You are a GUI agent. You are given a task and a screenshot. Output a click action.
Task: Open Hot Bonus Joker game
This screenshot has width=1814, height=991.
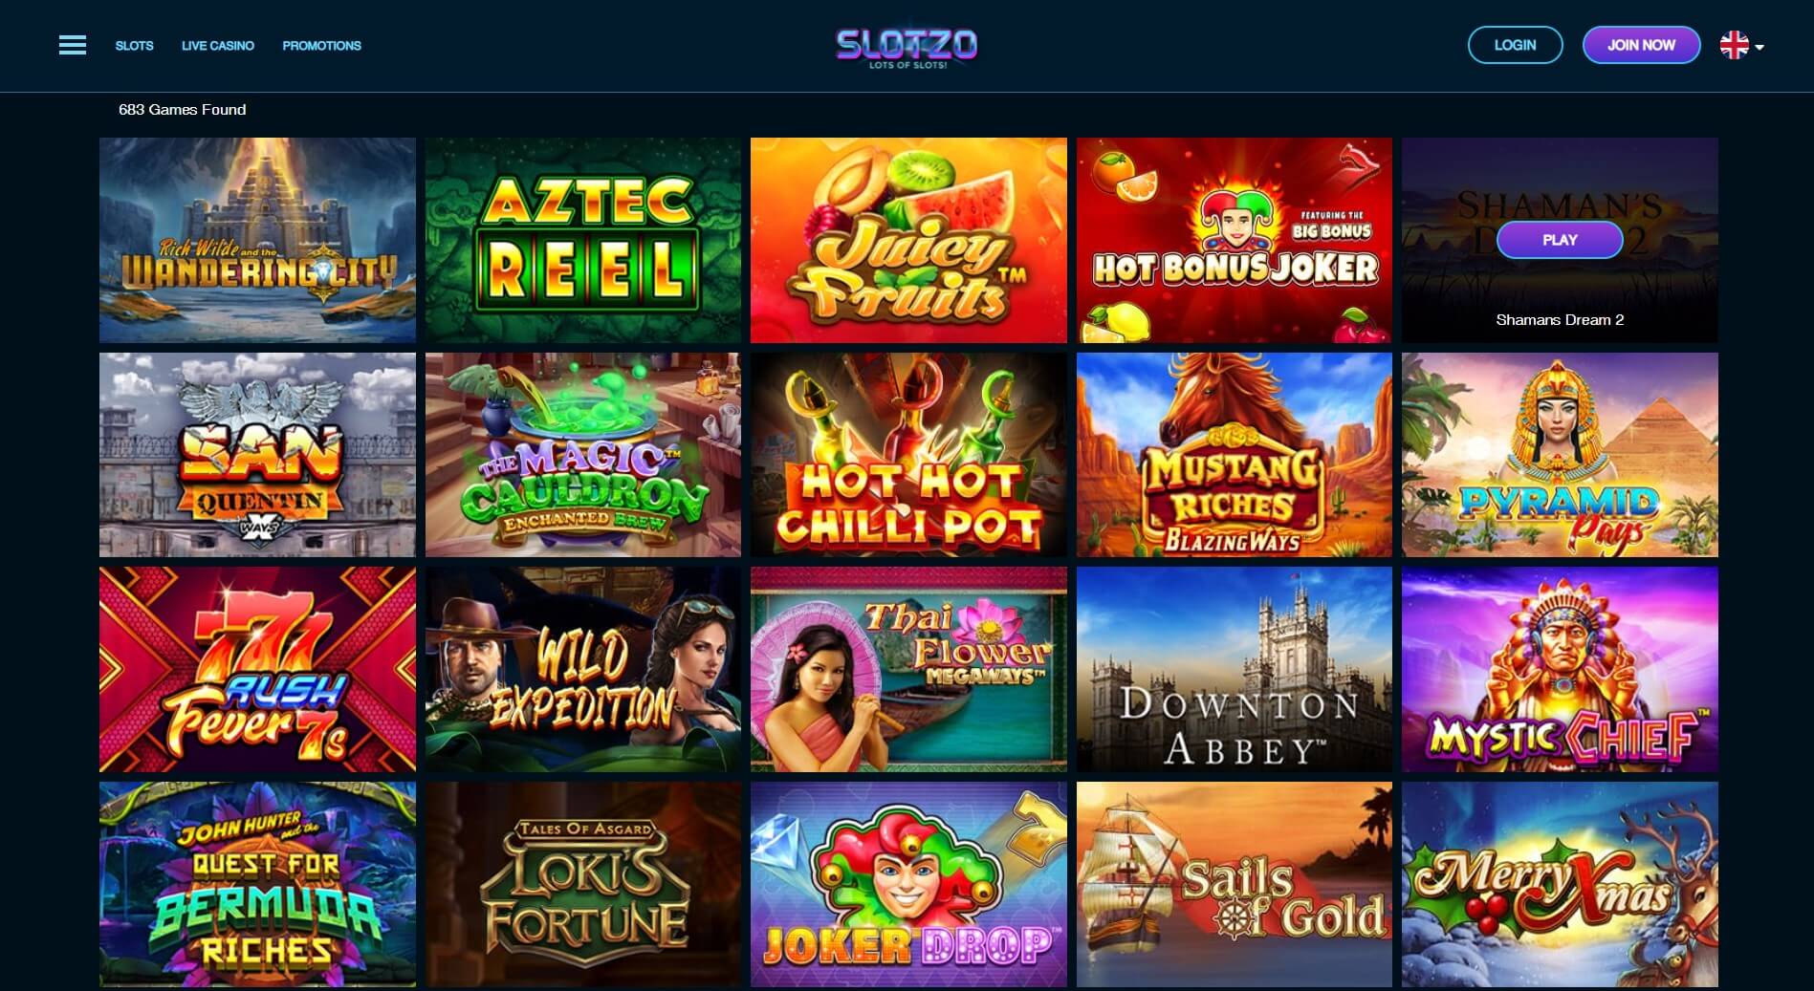pyautogui.click(x=1235, y=240)
